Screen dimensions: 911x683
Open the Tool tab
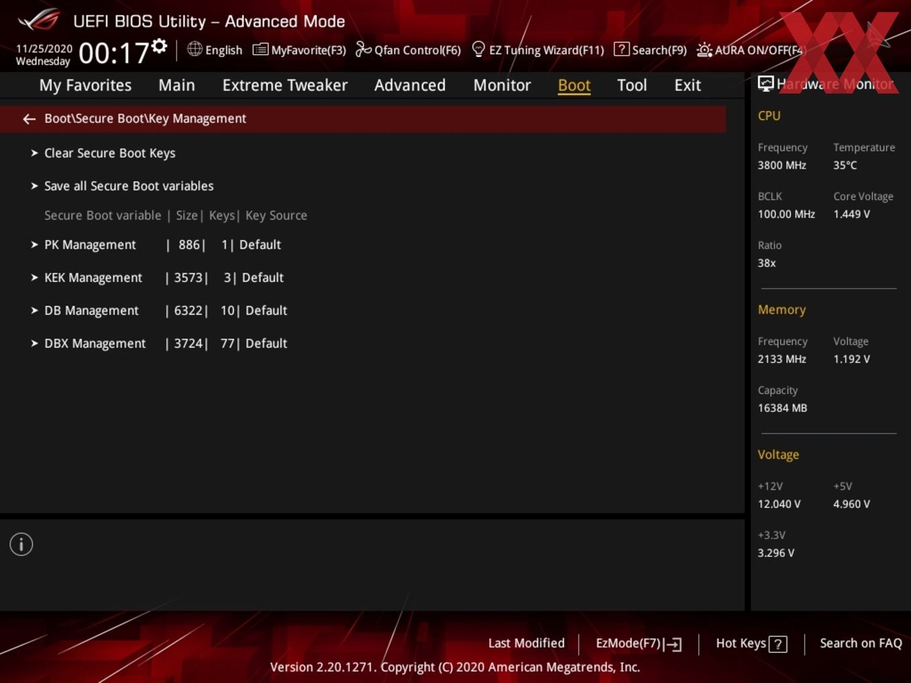(x=632, y=85)
